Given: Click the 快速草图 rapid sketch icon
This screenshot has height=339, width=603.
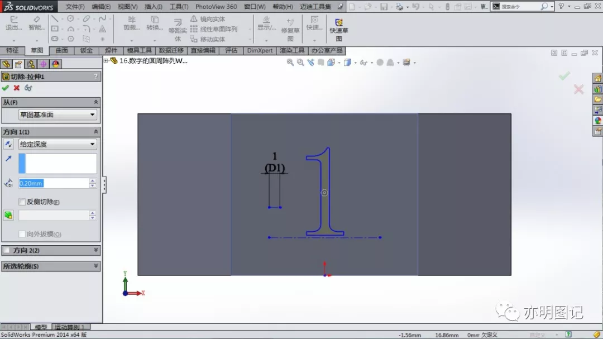Looking at the screenshot, I should [339, 29].
